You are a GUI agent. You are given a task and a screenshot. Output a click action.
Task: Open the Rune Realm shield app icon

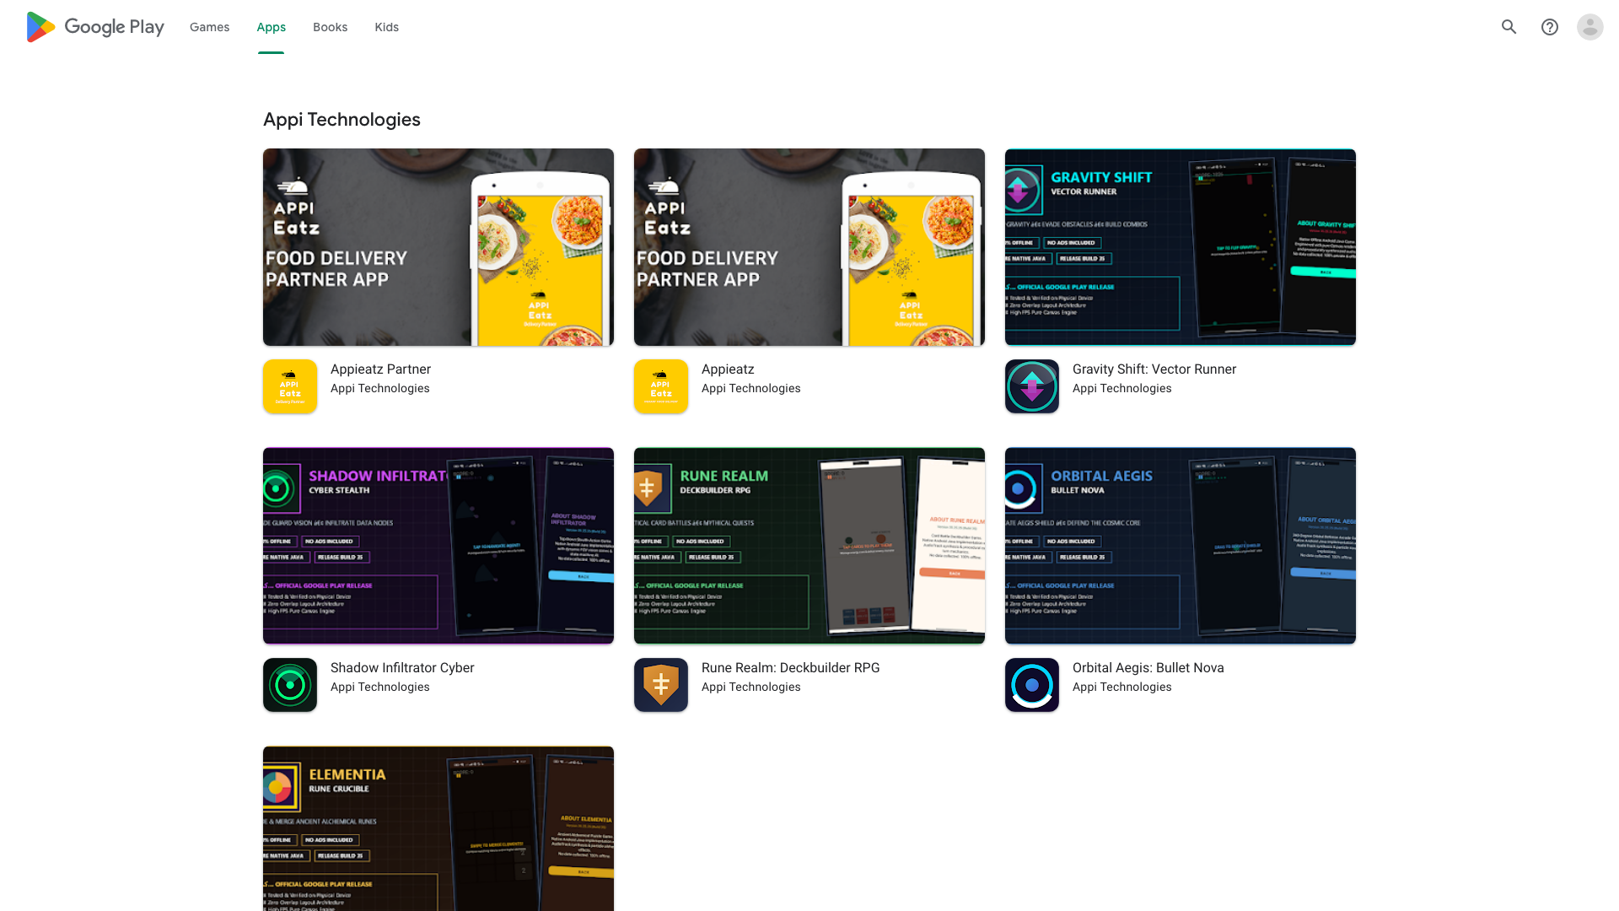(661, 685)
